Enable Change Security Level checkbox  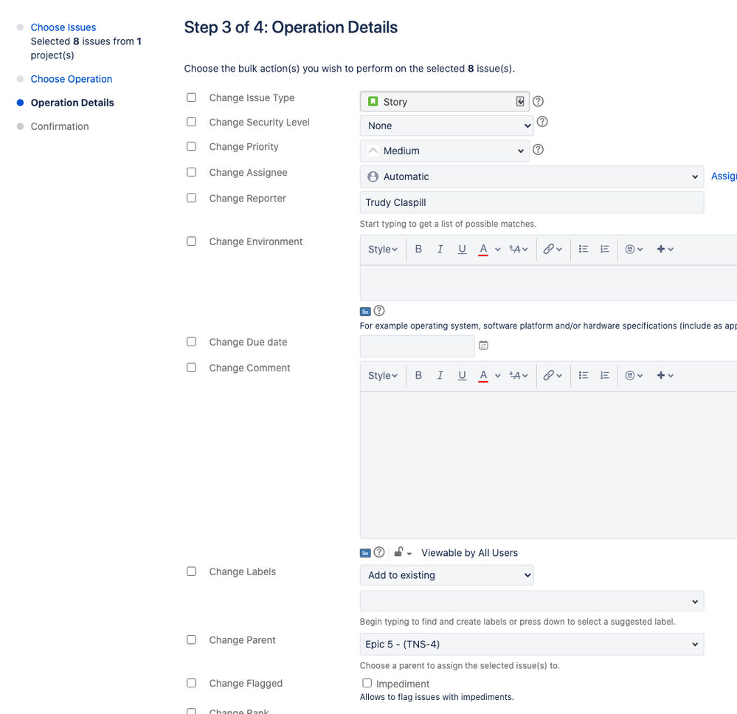pos(191,122)
